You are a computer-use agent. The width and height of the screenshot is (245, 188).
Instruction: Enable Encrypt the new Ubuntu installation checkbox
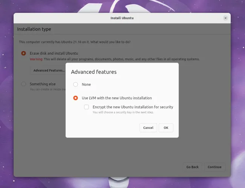(x=86, y=107)
